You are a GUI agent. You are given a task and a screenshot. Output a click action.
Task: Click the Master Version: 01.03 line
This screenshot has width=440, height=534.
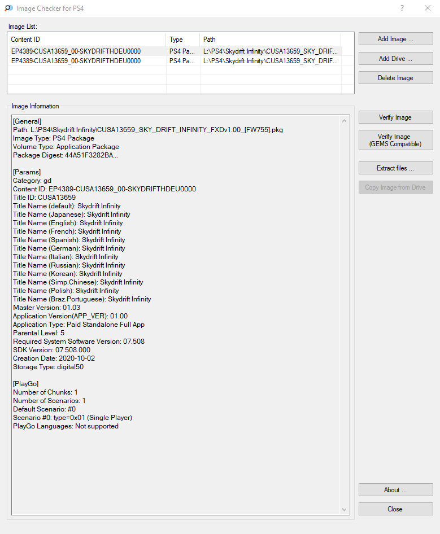pyautogui.click(x=47, y=308)
